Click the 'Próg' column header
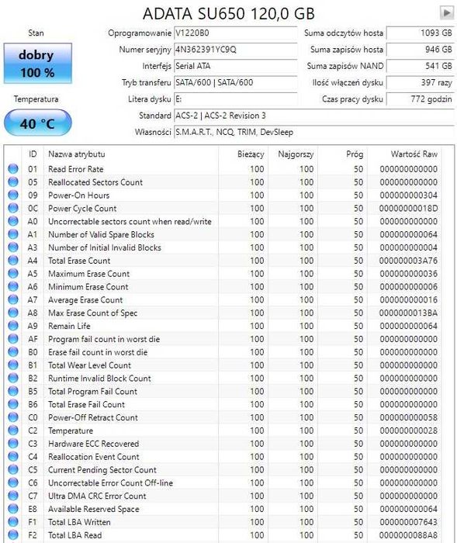This screenshot has width=457, height=543. [342, 154]
